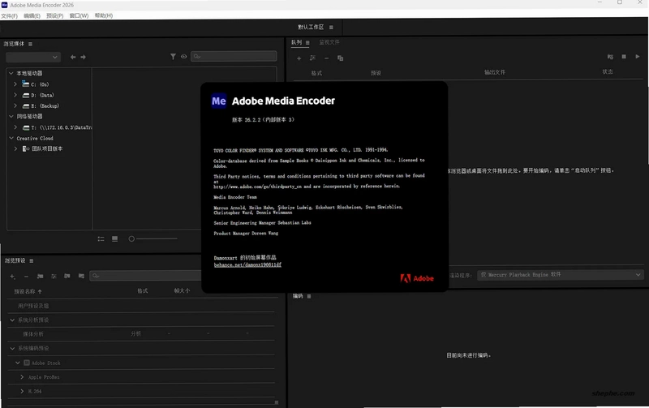Open the Mercury Playback Engine renderer dropdown

(561, 275)
